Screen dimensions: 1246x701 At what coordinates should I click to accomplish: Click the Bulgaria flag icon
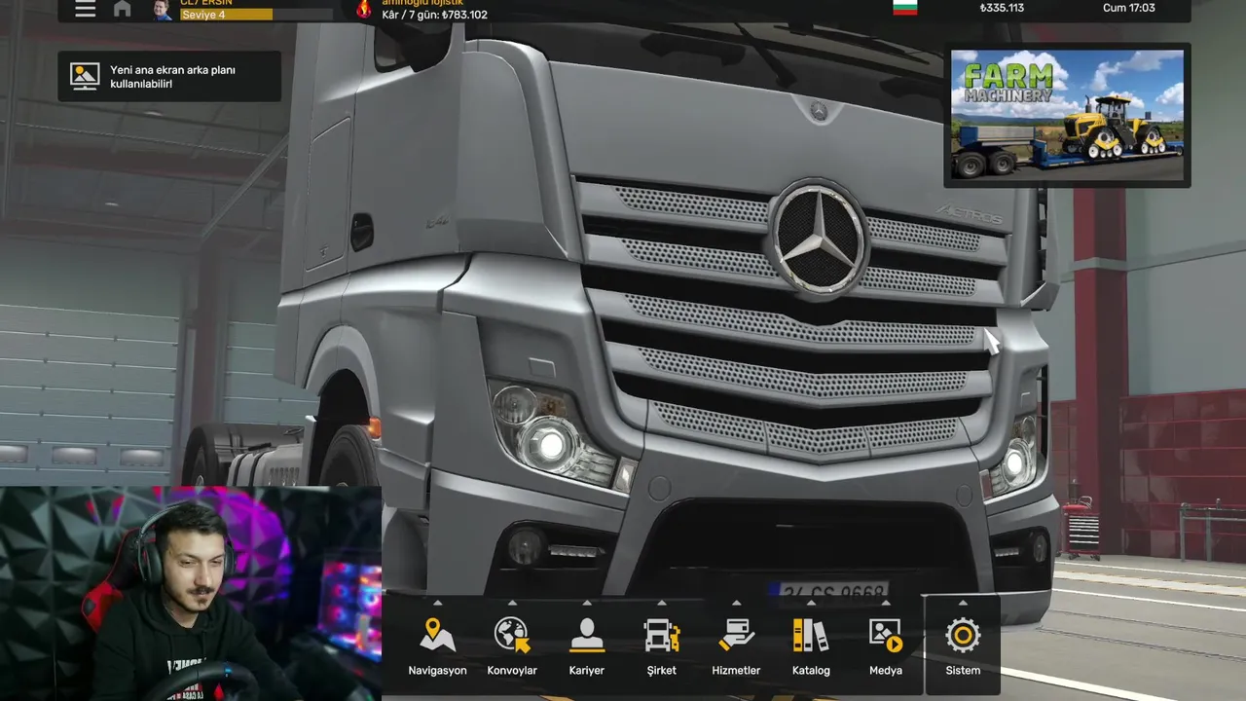(904, 8)
